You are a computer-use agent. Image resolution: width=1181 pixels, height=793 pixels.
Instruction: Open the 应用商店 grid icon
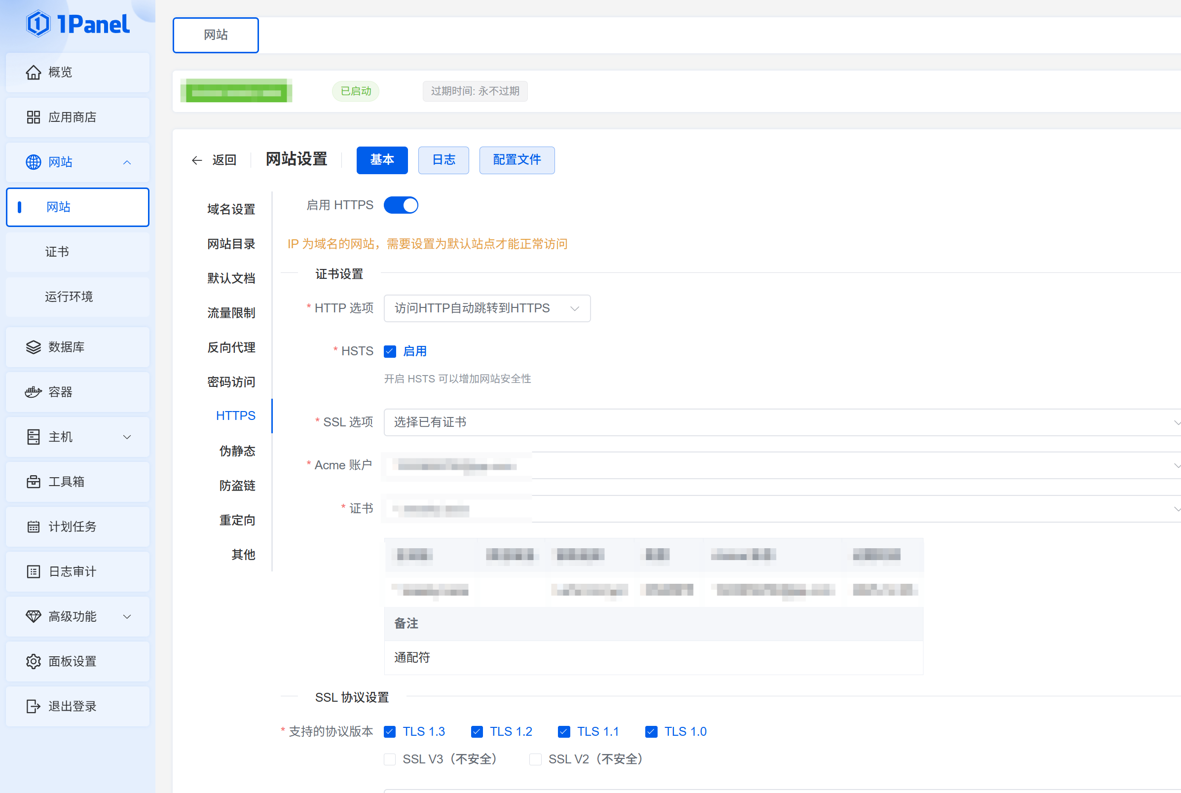[34, 117]
